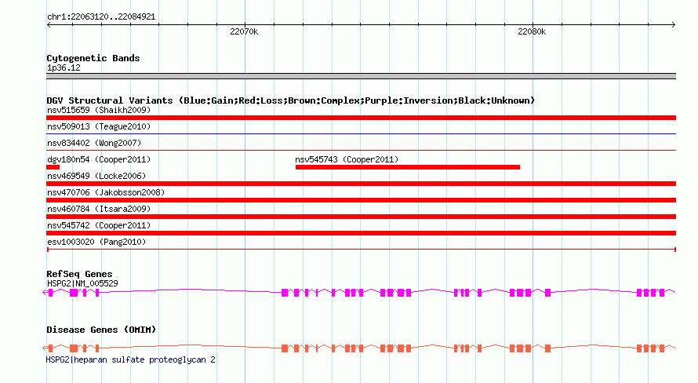Select the nsv515659 red loss bar

[x=361, y=118]
